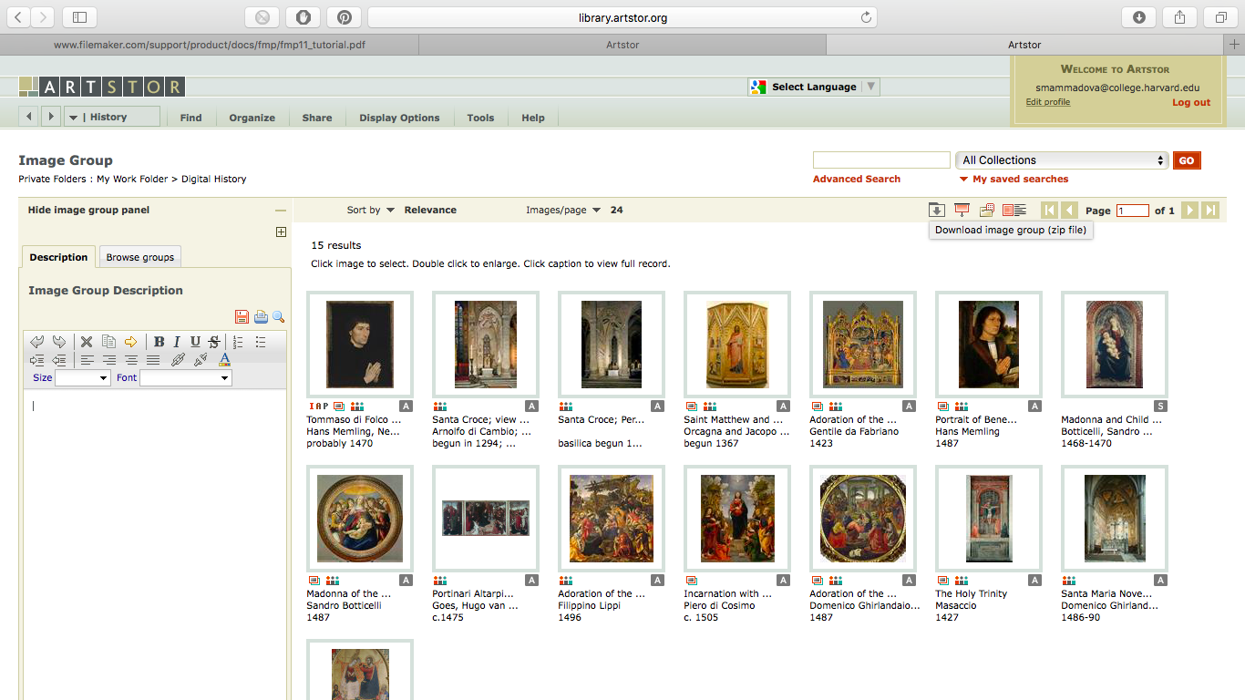The image size is (1245, 700).
Task: Copy text in the description editor
Action: point(108,342)
